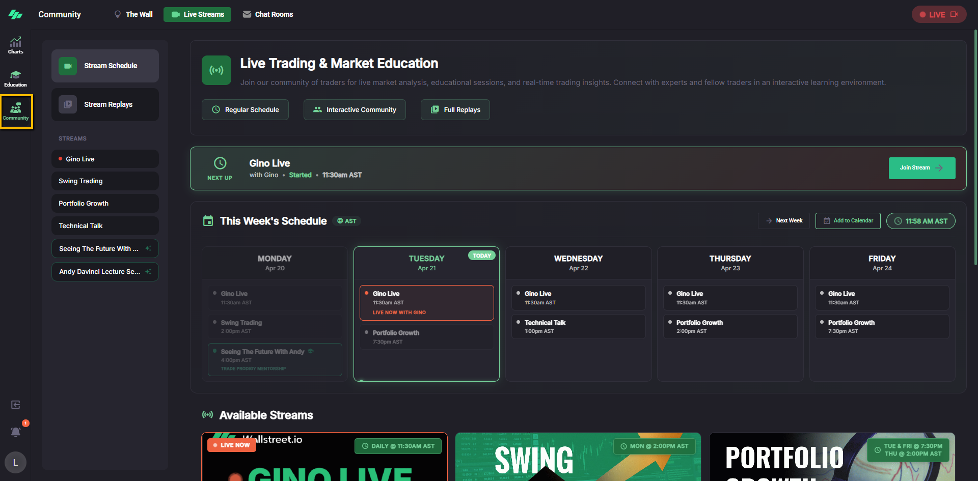Switch to The Wall tab

pos(133,14)
